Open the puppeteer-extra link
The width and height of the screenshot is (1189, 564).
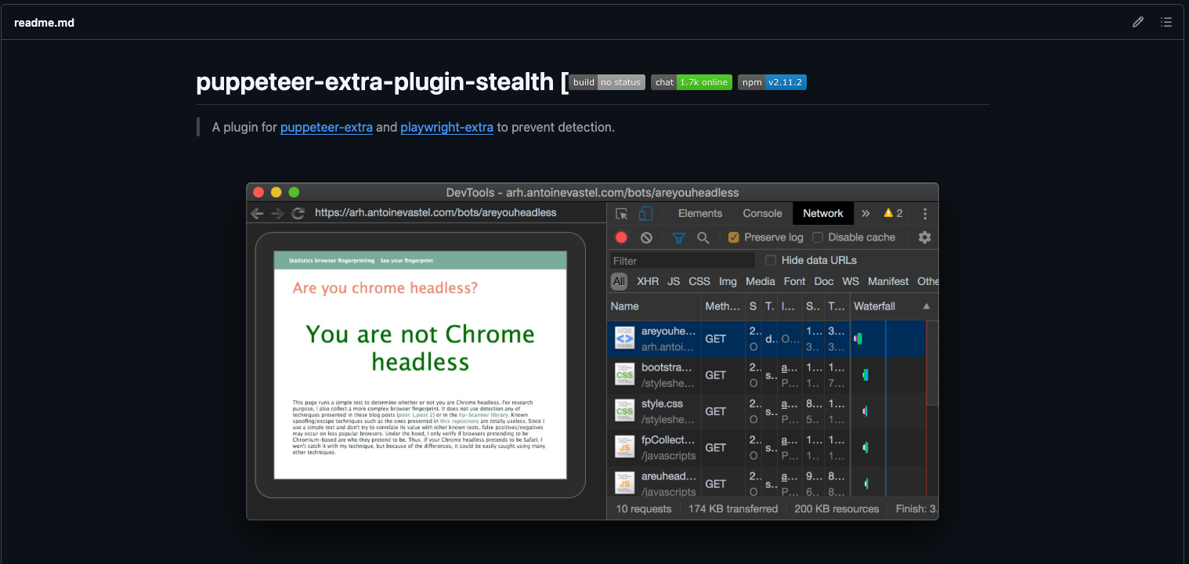click(x=327, y=127)
